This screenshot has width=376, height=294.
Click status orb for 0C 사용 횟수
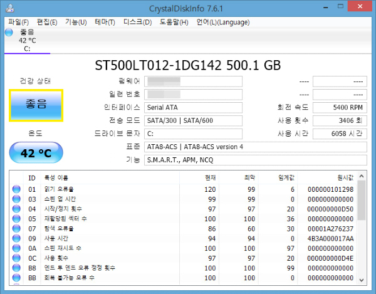point(16,258)
